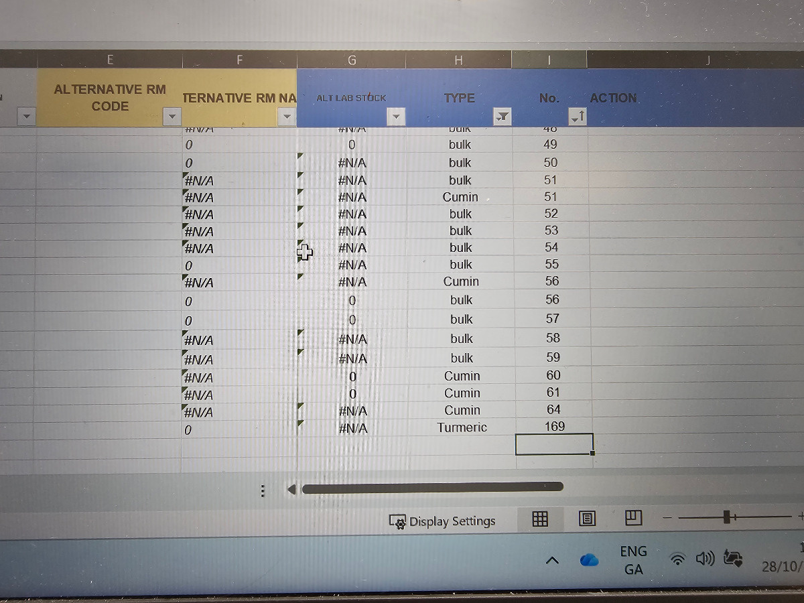Click the zoom out minus icon
This screenshot has width=804, height=603.
click(667, 517)
